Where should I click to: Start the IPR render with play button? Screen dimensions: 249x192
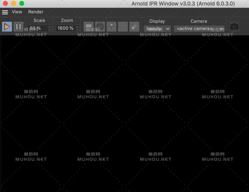click(x=7, y=27)
